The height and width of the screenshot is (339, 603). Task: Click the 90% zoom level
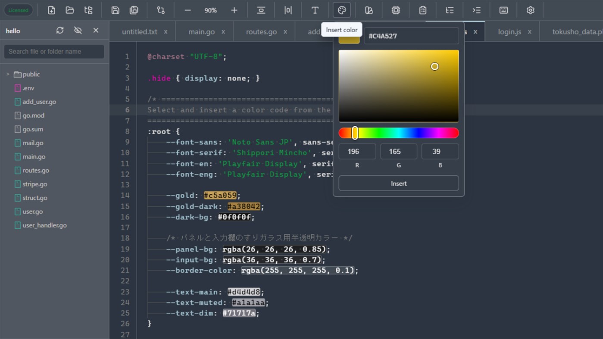click(210, 10)
